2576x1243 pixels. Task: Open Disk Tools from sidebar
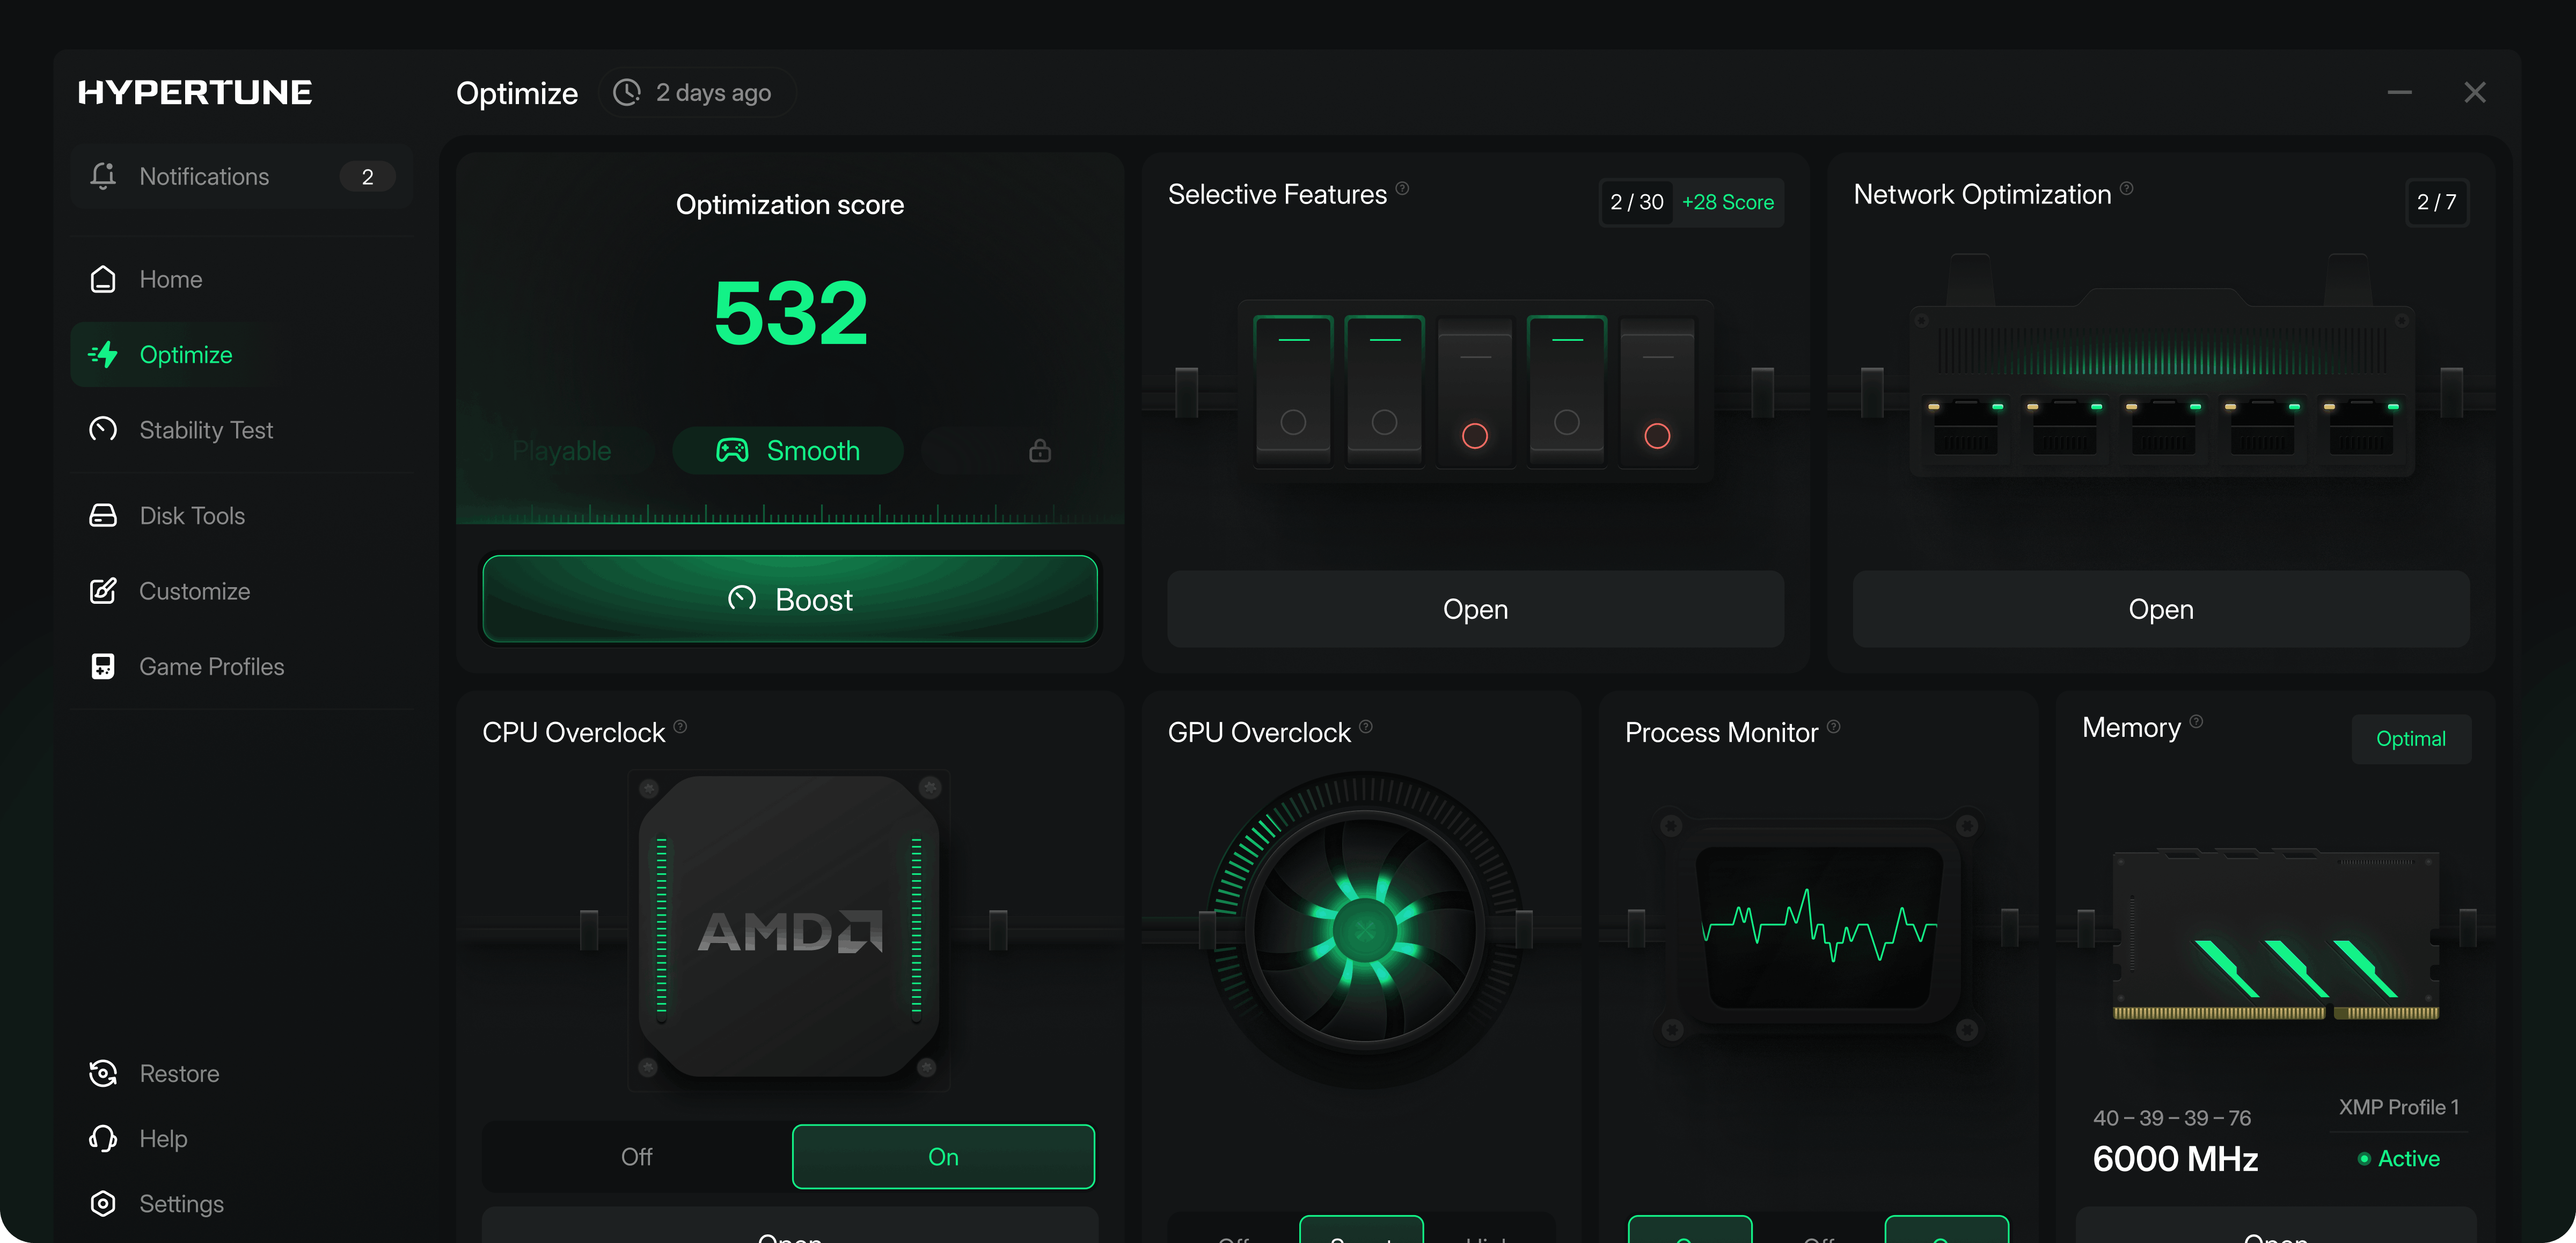(x=241, y=515)
